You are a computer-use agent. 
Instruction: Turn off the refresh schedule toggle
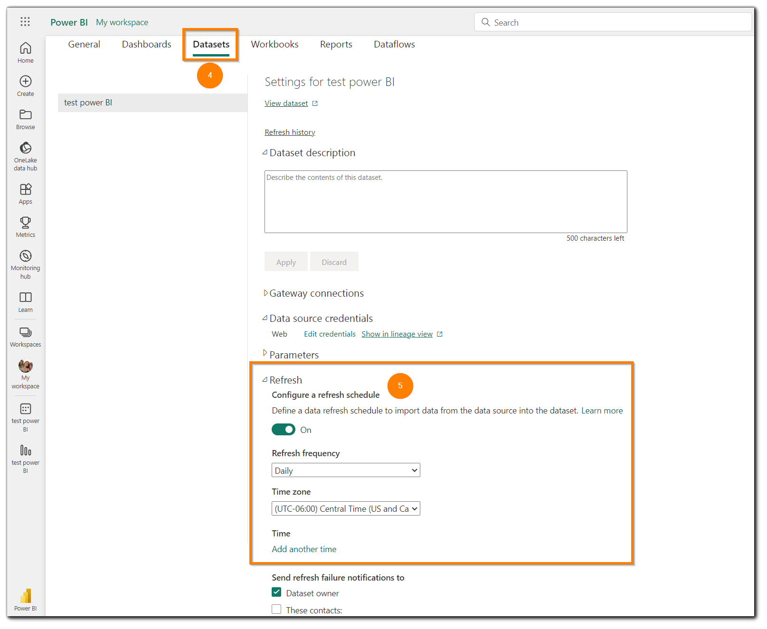point(284,430)
